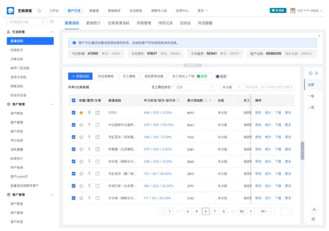Image resolution: width=329 pixels, height=231 pixels.
Task: Go to page 7 in pagination
Action: tap(214, 211)
